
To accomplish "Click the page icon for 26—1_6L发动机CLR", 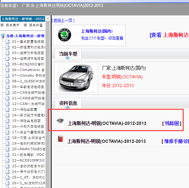I will pyautogui.click(x=8, y=183).
